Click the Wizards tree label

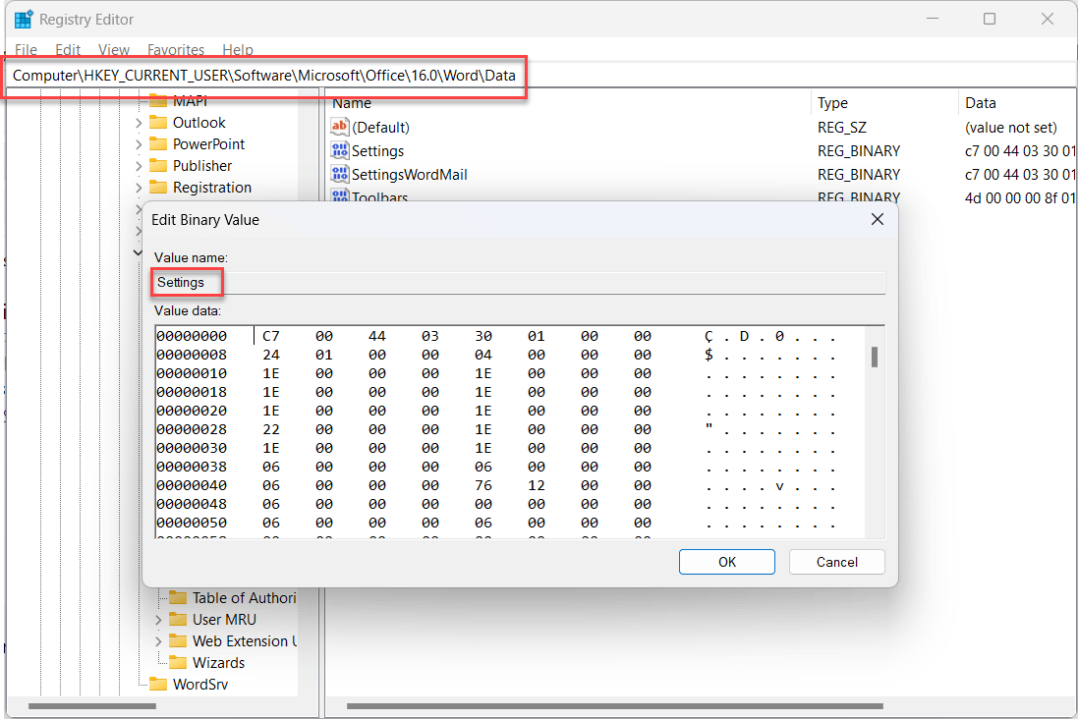[218, 663]
